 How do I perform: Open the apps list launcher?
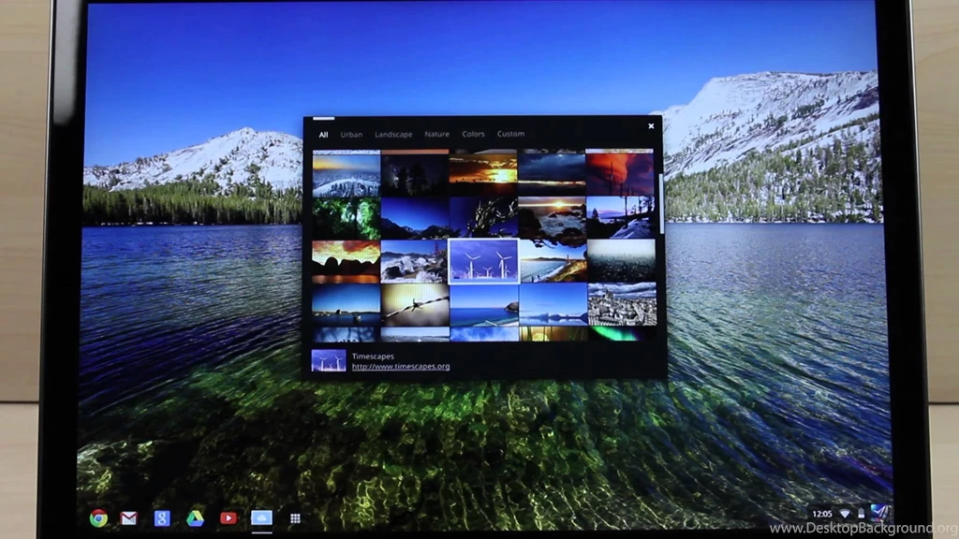click(294, 517)
